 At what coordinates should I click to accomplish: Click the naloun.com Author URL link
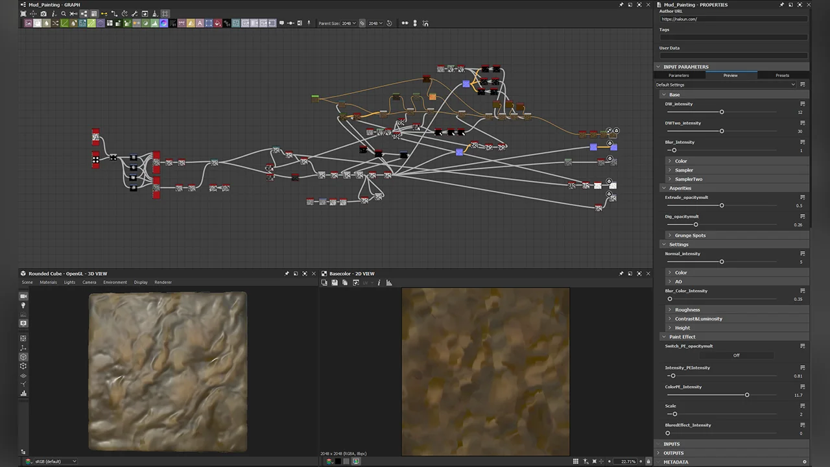click(x=680, y=19)
